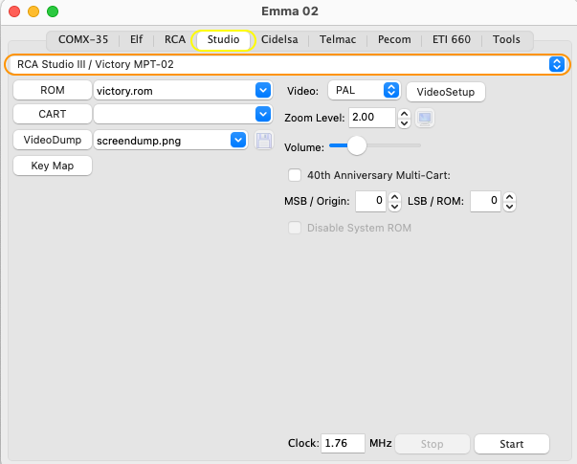Screen dimensions: 577x464
Task: Decrement the LSB / ROM value
Action: (509, 207)
